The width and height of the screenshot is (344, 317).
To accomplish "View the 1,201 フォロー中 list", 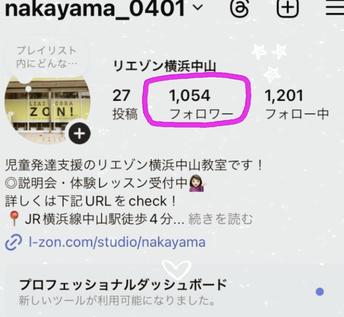I will click(297, 104).
